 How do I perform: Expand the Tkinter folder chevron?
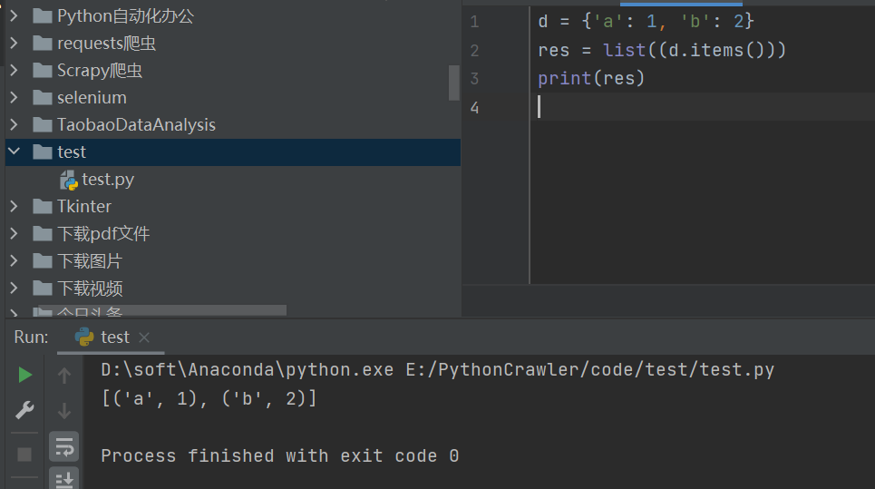click(x=14, y=206)
